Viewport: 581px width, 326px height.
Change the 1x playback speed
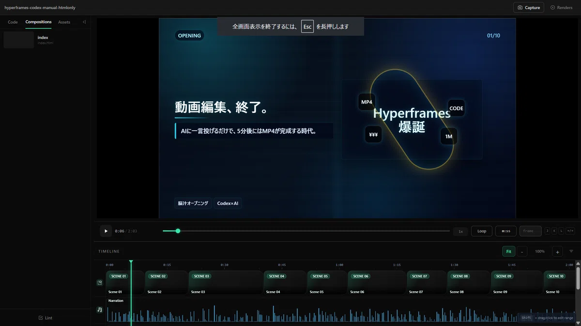(x=461, y=231)
